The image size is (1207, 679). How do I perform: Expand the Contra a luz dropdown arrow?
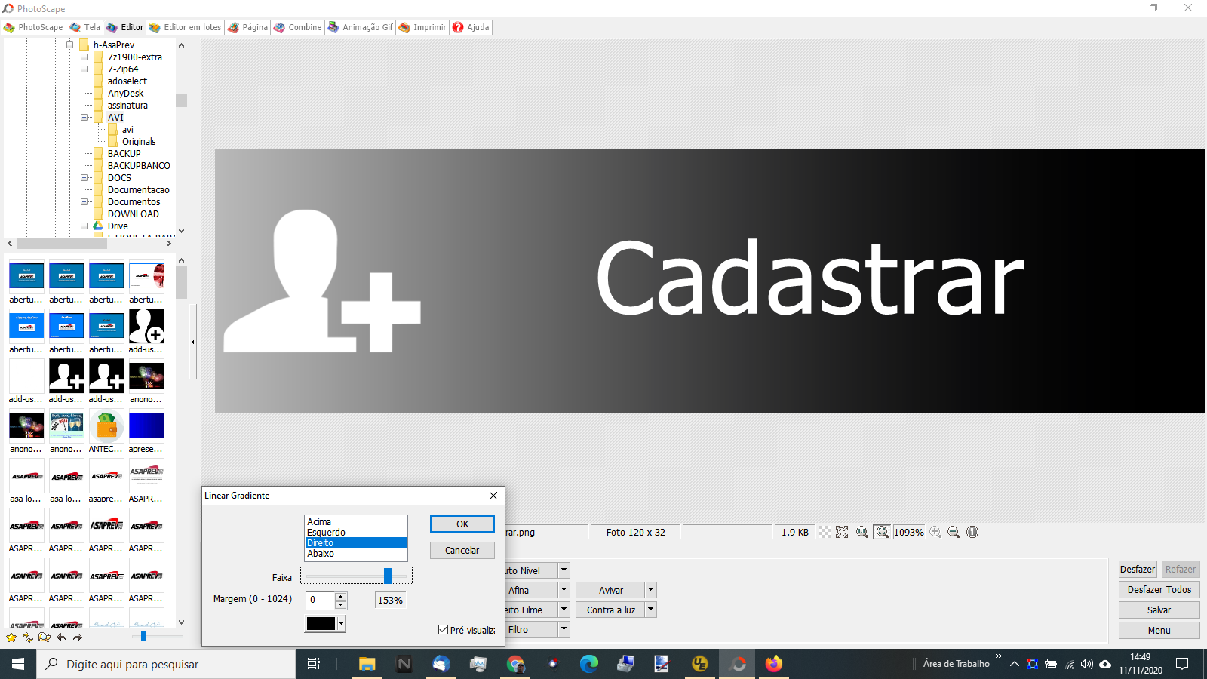pyautogui.click(x=650, y=610)
